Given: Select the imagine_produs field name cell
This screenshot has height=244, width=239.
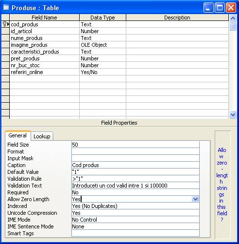Looking at the screenshot, I should coord(44,45).
